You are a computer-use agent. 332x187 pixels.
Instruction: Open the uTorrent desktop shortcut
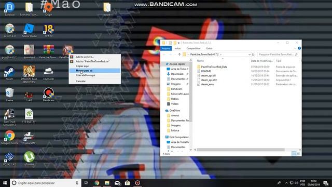(x=29, y=159)
